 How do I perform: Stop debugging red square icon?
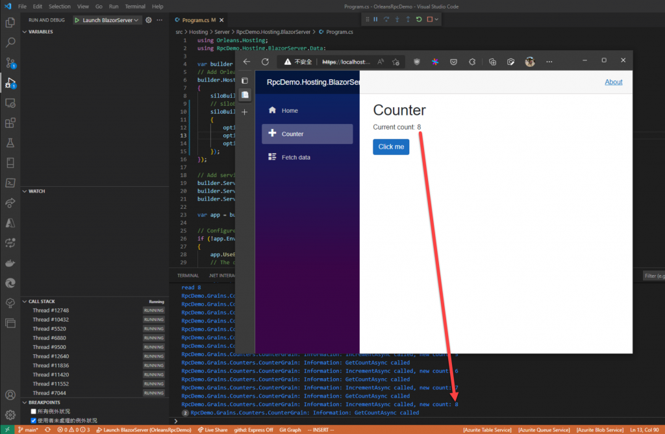tap(430, 19)
